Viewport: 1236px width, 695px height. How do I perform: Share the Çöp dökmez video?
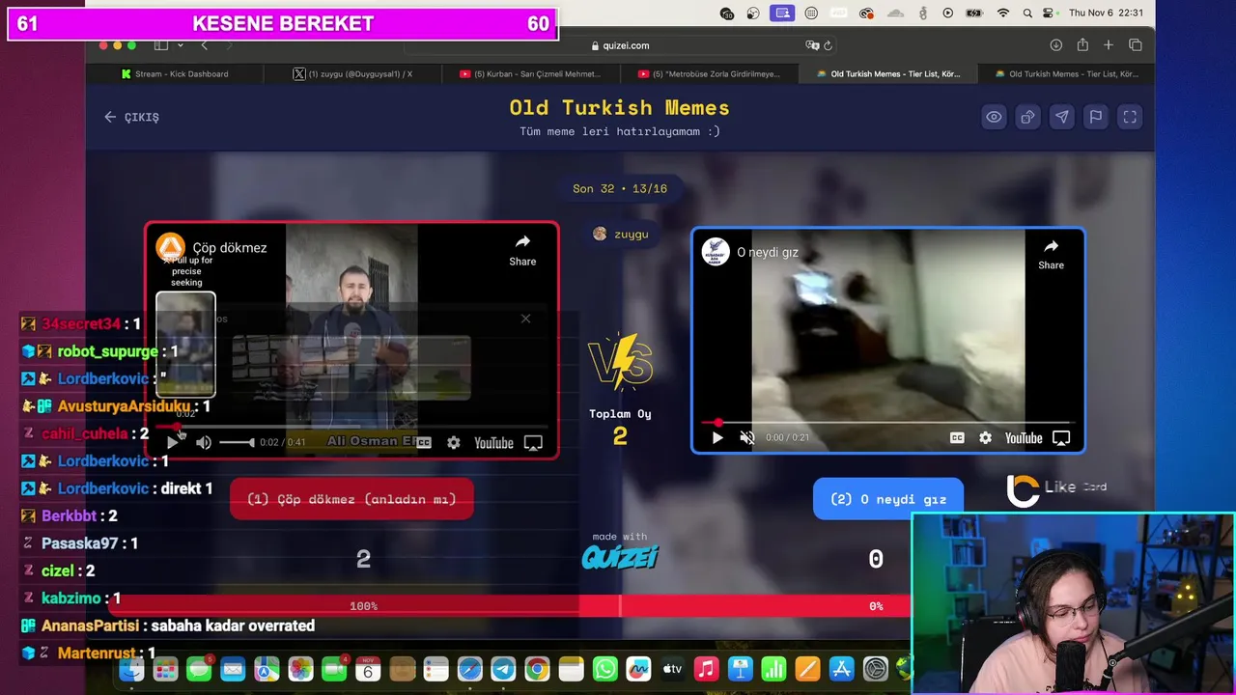point(522,249)
